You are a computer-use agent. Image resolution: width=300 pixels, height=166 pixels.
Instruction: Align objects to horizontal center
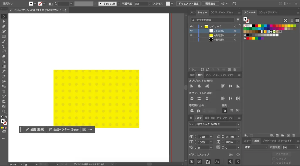tap(199, 86)
